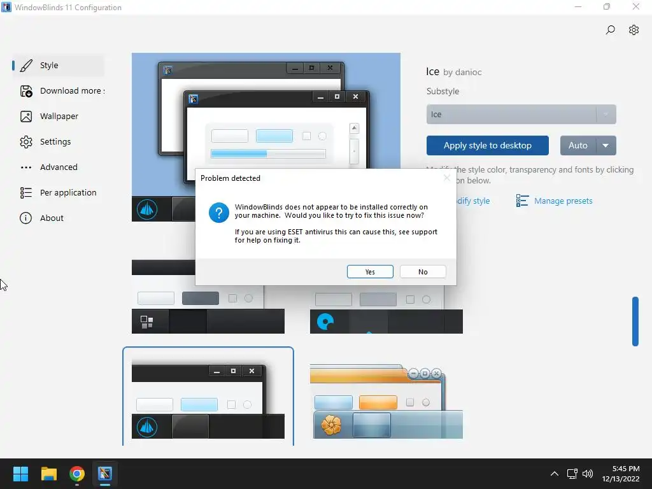Image resolution: width=652 pixels, height=489 pixels.
Task: Select the style thumbnail with blue circular logo
Action: coord(386,309)
